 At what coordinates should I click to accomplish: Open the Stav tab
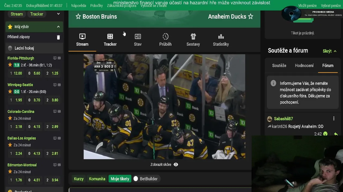coord(138,40)
